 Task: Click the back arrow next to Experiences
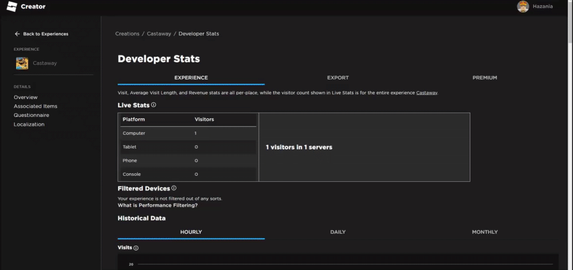pyautogui.click(x=17, y=34)
